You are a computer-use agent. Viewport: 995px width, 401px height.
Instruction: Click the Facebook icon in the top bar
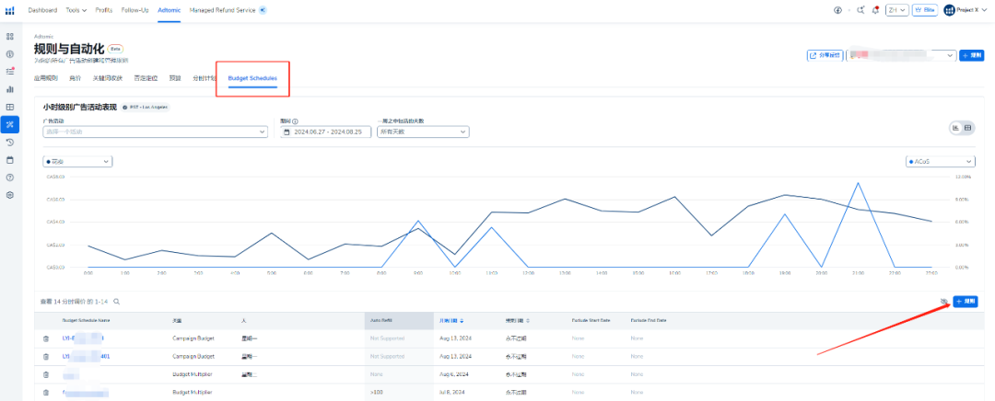pyautogui.click(x=837, y=10)
